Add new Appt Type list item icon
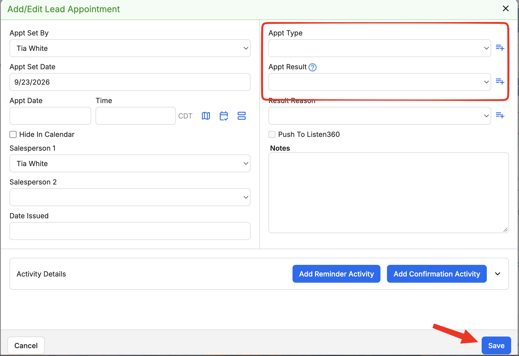Screen dimensions: 519x356 500,48
